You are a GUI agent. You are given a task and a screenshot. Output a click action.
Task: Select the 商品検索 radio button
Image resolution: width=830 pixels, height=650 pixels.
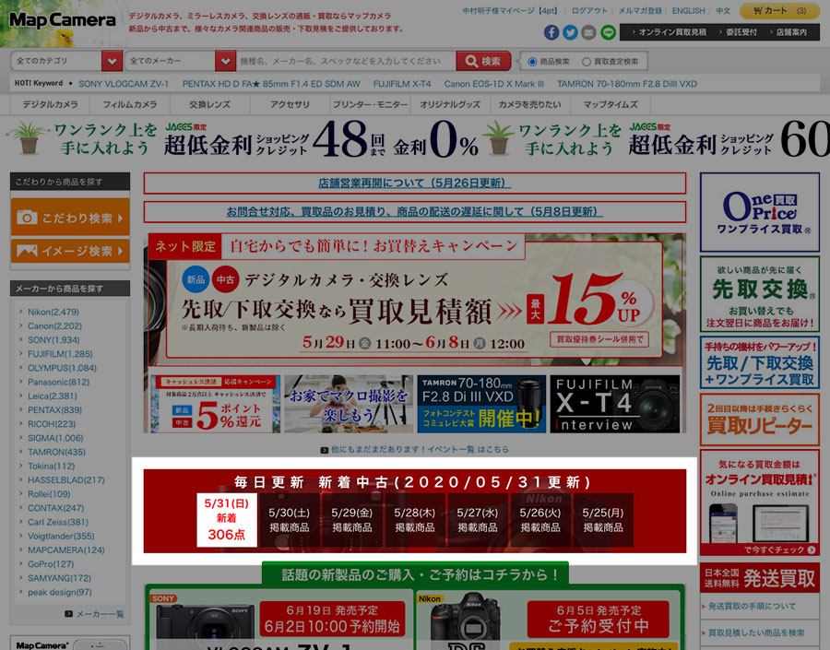pyautogui.click(x=533, y=62)
